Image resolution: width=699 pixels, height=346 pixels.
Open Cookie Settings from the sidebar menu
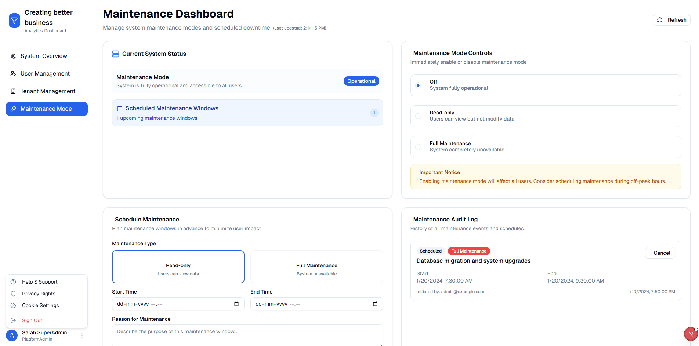40,305
